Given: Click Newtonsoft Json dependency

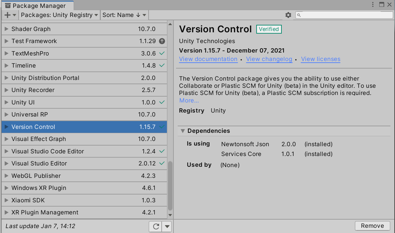Looking at the screenshot, I should [x=245, y=144].
